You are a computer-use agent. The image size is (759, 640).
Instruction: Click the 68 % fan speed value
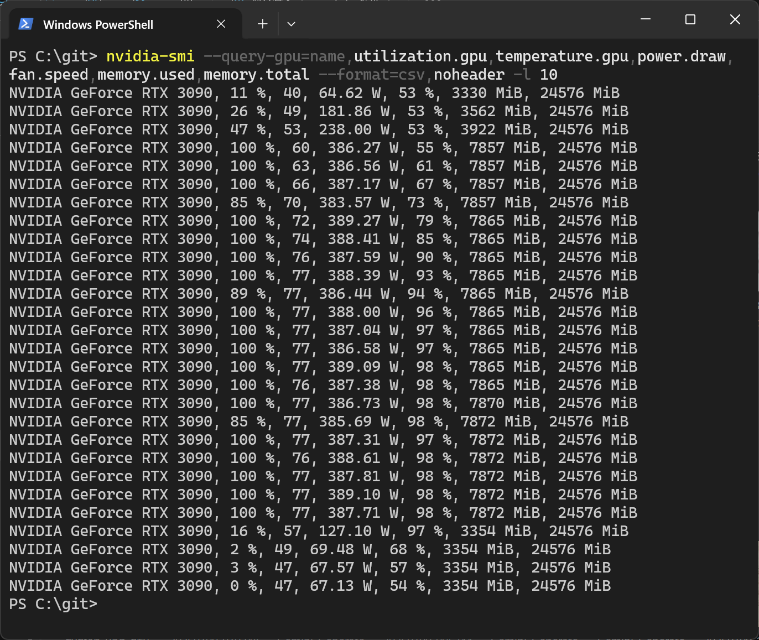(x=407, y=549)
